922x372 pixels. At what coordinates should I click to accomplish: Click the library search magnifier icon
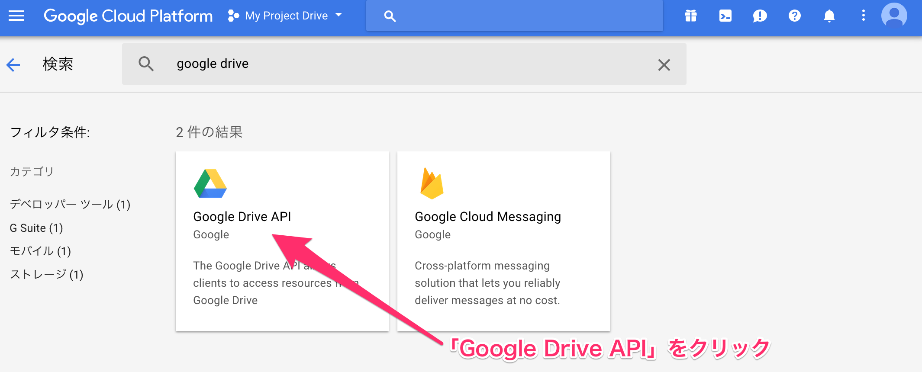point(146,64)
